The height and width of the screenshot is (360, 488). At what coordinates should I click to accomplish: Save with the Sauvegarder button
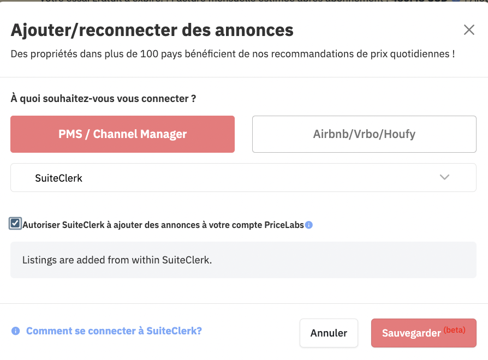coord(424,333)
